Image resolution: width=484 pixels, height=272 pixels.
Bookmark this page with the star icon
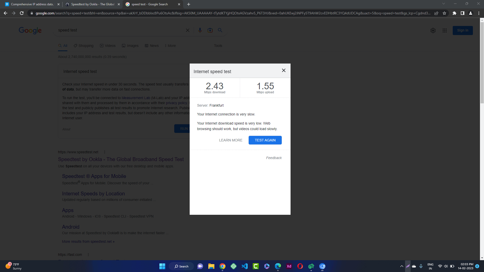tap(445, 13)
